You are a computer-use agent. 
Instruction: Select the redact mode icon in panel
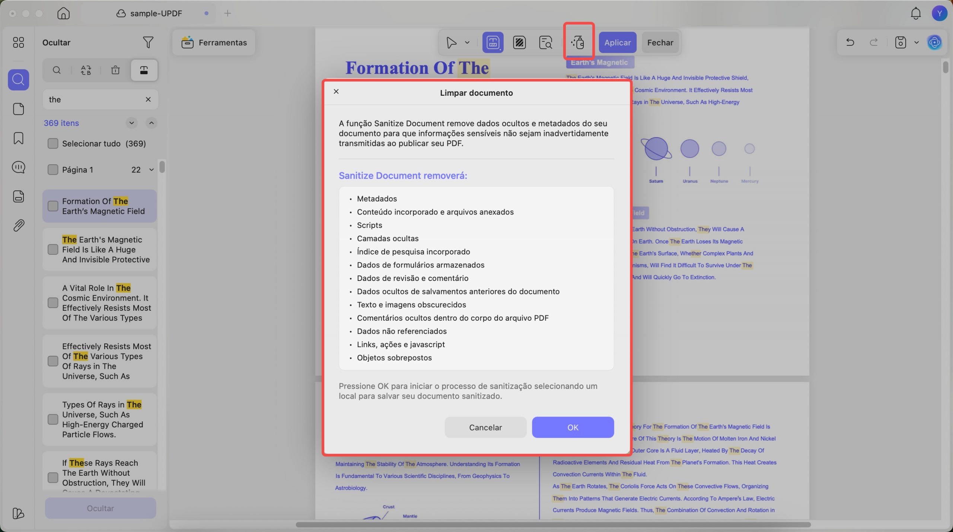click(144, 70)
